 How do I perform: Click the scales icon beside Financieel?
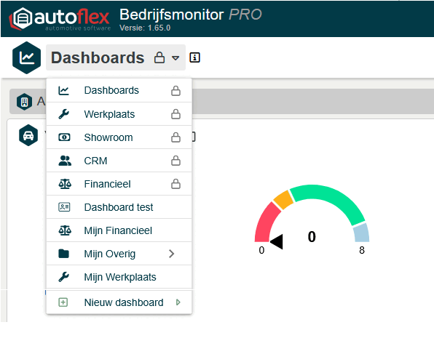tap(65, 184)
